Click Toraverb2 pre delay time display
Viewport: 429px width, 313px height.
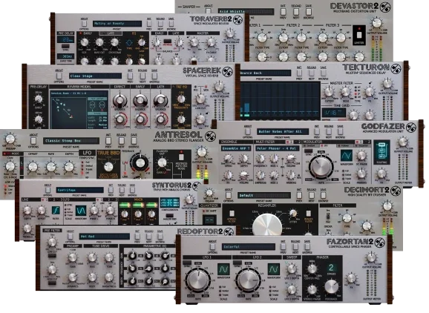point(65,40)
